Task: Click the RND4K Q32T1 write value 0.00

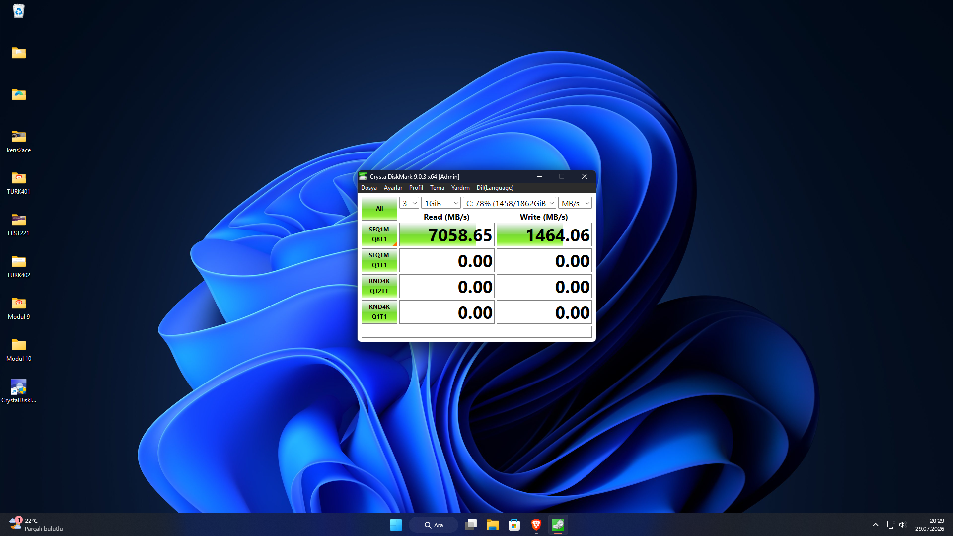Action: 544,286
